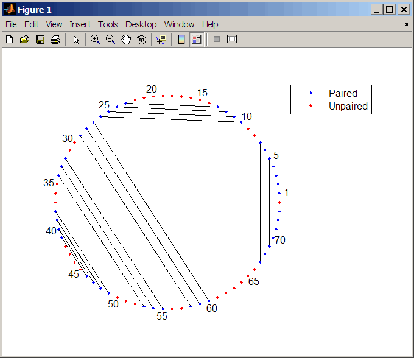Click the position label 45

click(74, 274)
